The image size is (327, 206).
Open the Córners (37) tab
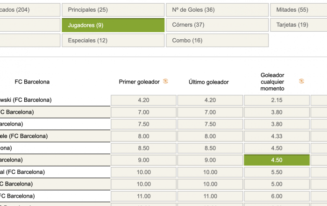(217, 25)
